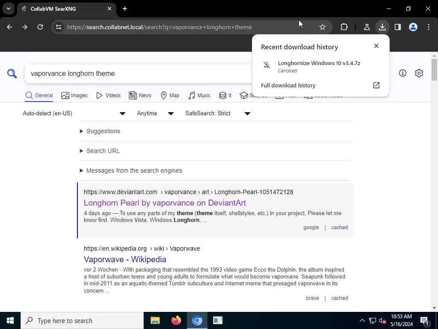Click the taskbar search box

click(x=82, y=320)
